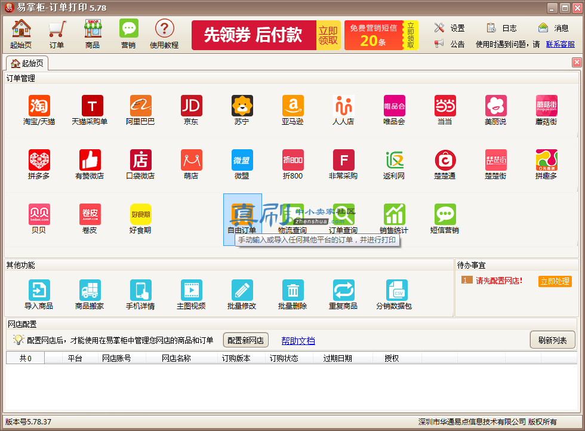Viewport: 585px width, 431px height.
Task: Select the 折800 platform icon
Action: pos(292,165)
